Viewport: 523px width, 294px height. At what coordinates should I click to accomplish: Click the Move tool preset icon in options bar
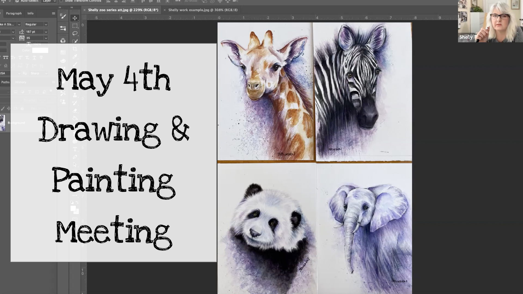point(4,1)
